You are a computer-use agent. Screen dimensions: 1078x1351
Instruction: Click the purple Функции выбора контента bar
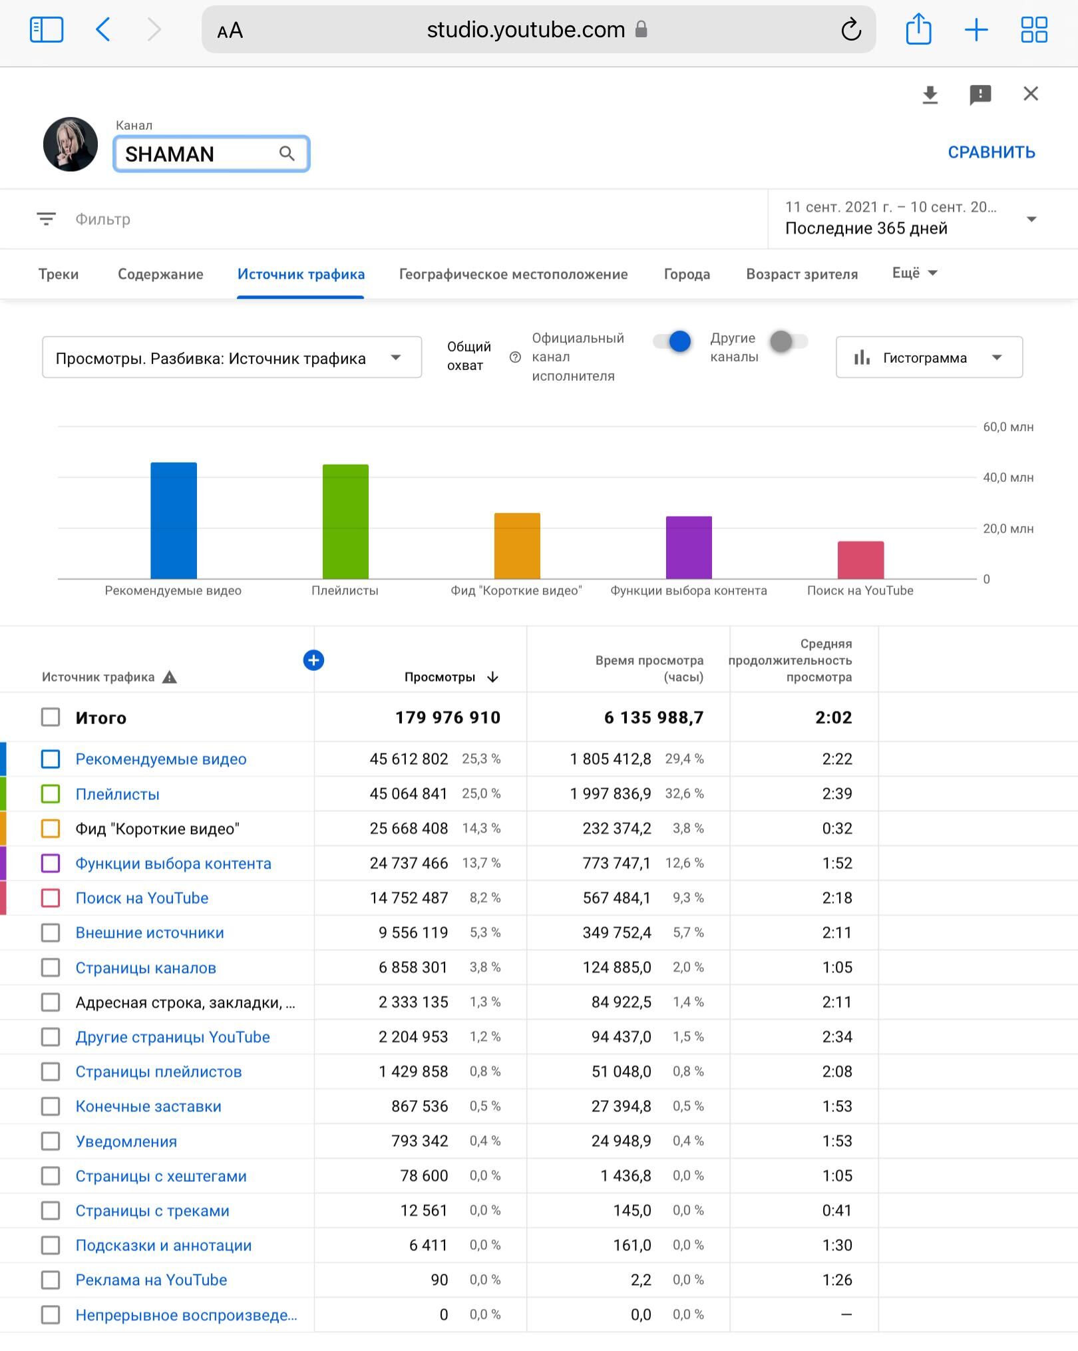(689, 548)
